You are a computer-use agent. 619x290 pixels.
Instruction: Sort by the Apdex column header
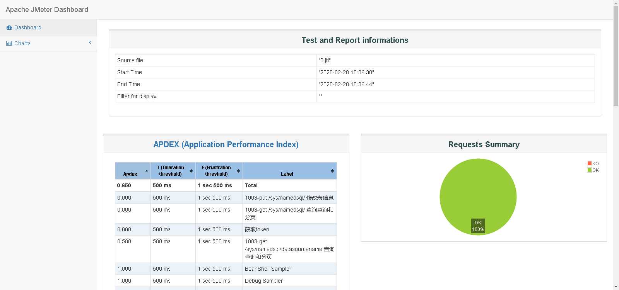(133, 171)
